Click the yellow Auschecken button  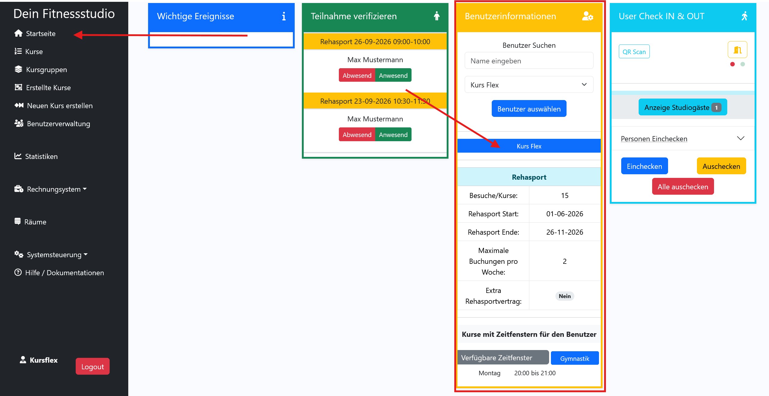coord(721,166)
